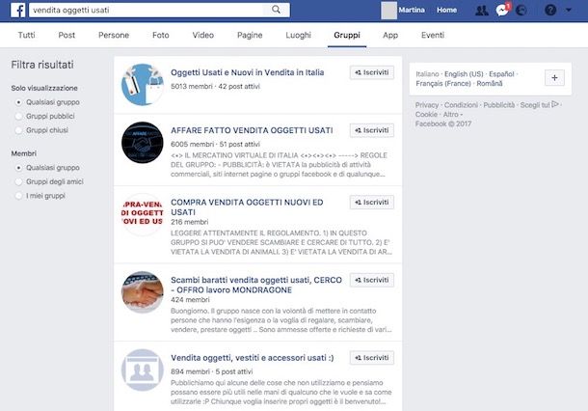The width and height of the screenshot is (588, 411).
Task: Click Martina's profile picture thumbnail
Action: coord(388,11)
